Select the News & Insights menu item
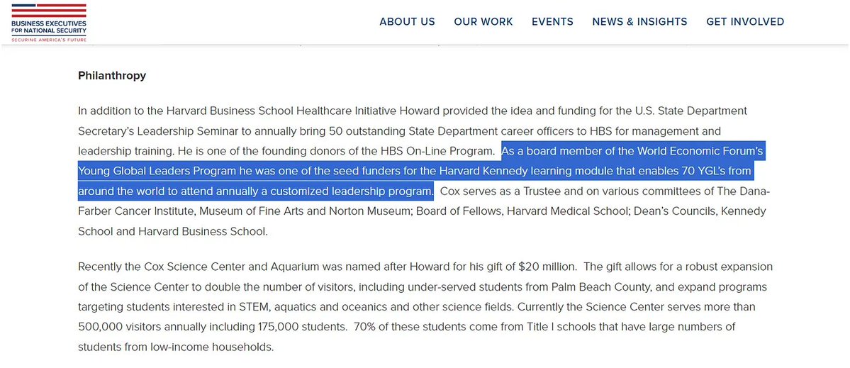The image size is (850, 368). coord(639,22)
